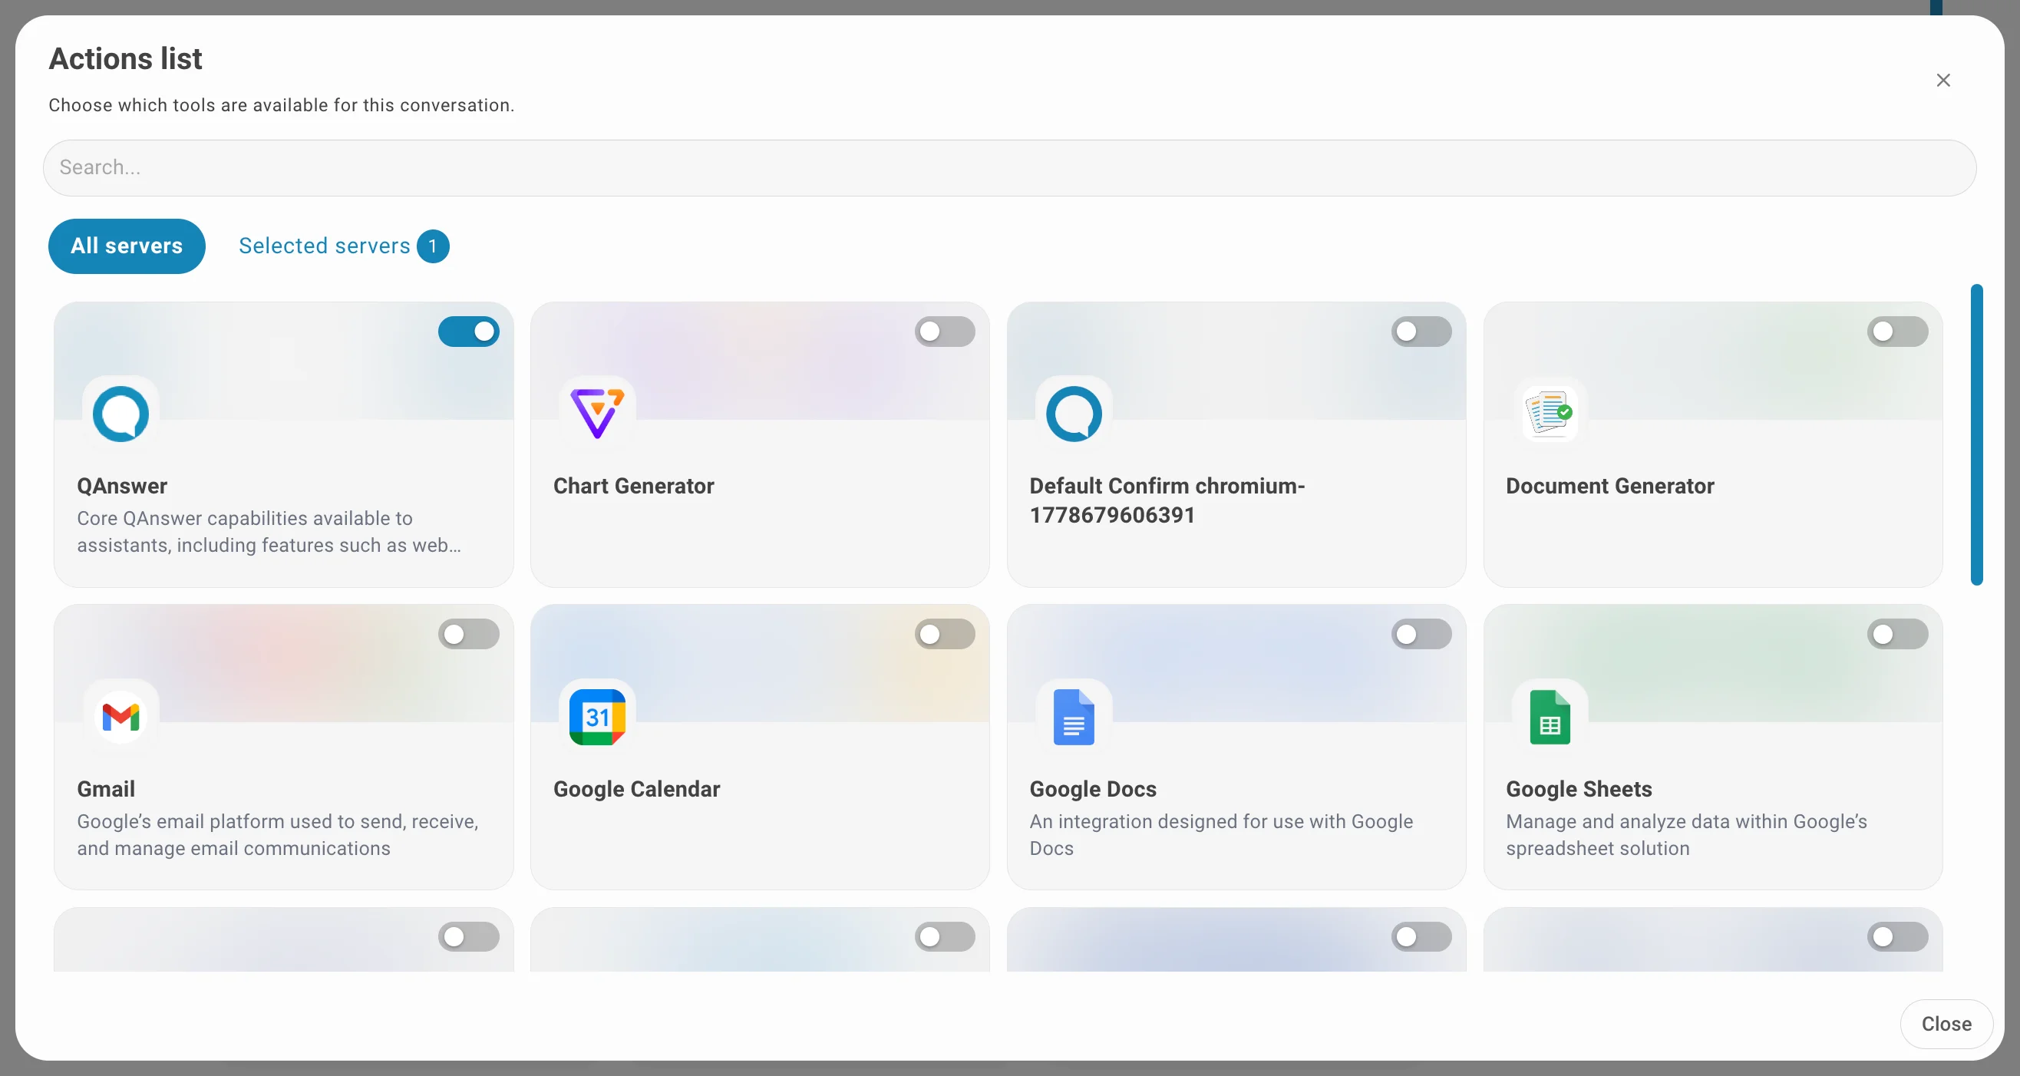This screenshot has height=1076, width=2020.
Task: Click the 'Manage and analyze data' description
Action: tap(1686, 834)
